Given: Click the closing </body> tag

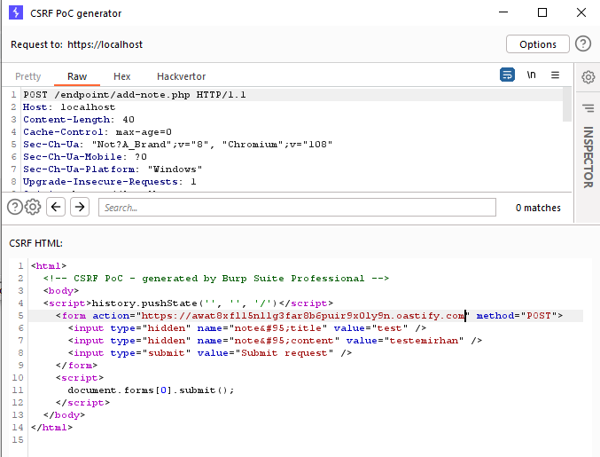Looking at the screenshot, I should (x=64, y=415).
